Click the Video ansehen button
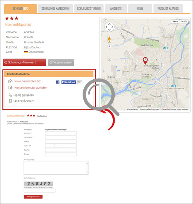Image resolution: width=193 pixels, height=204 pixels. [61, 62]
